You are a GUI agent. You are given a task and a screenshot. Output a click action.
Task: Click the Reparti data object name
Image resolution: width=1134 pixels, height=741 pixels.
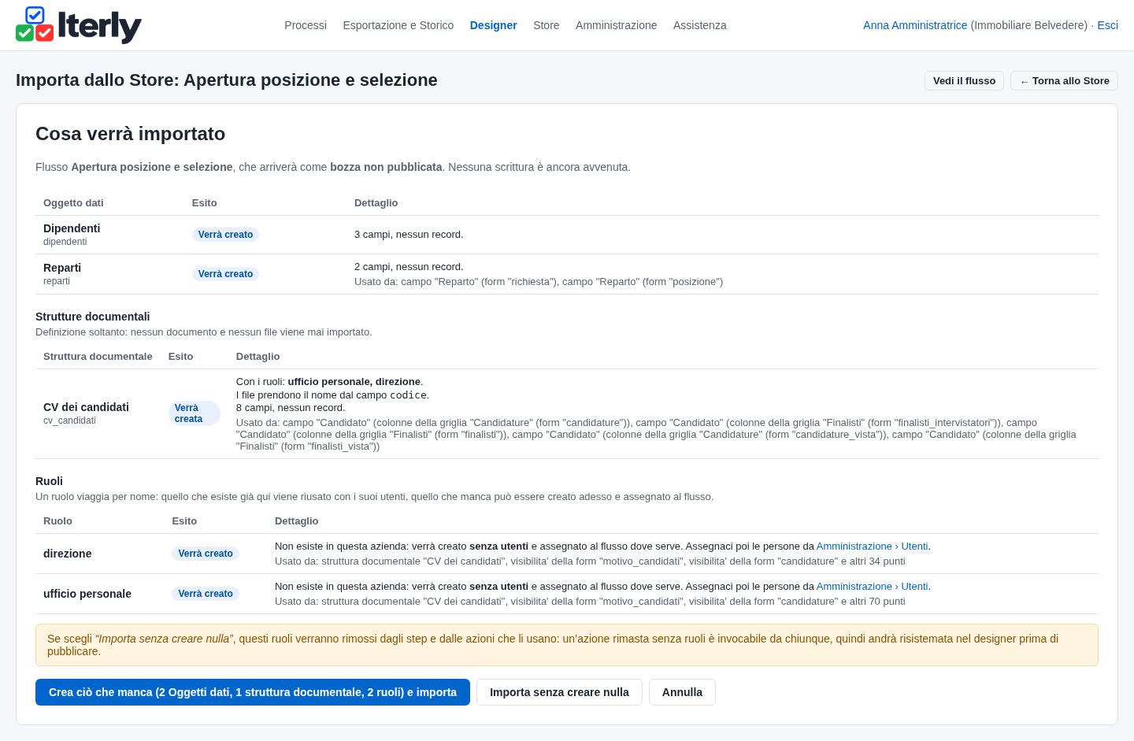pos(62,268)
